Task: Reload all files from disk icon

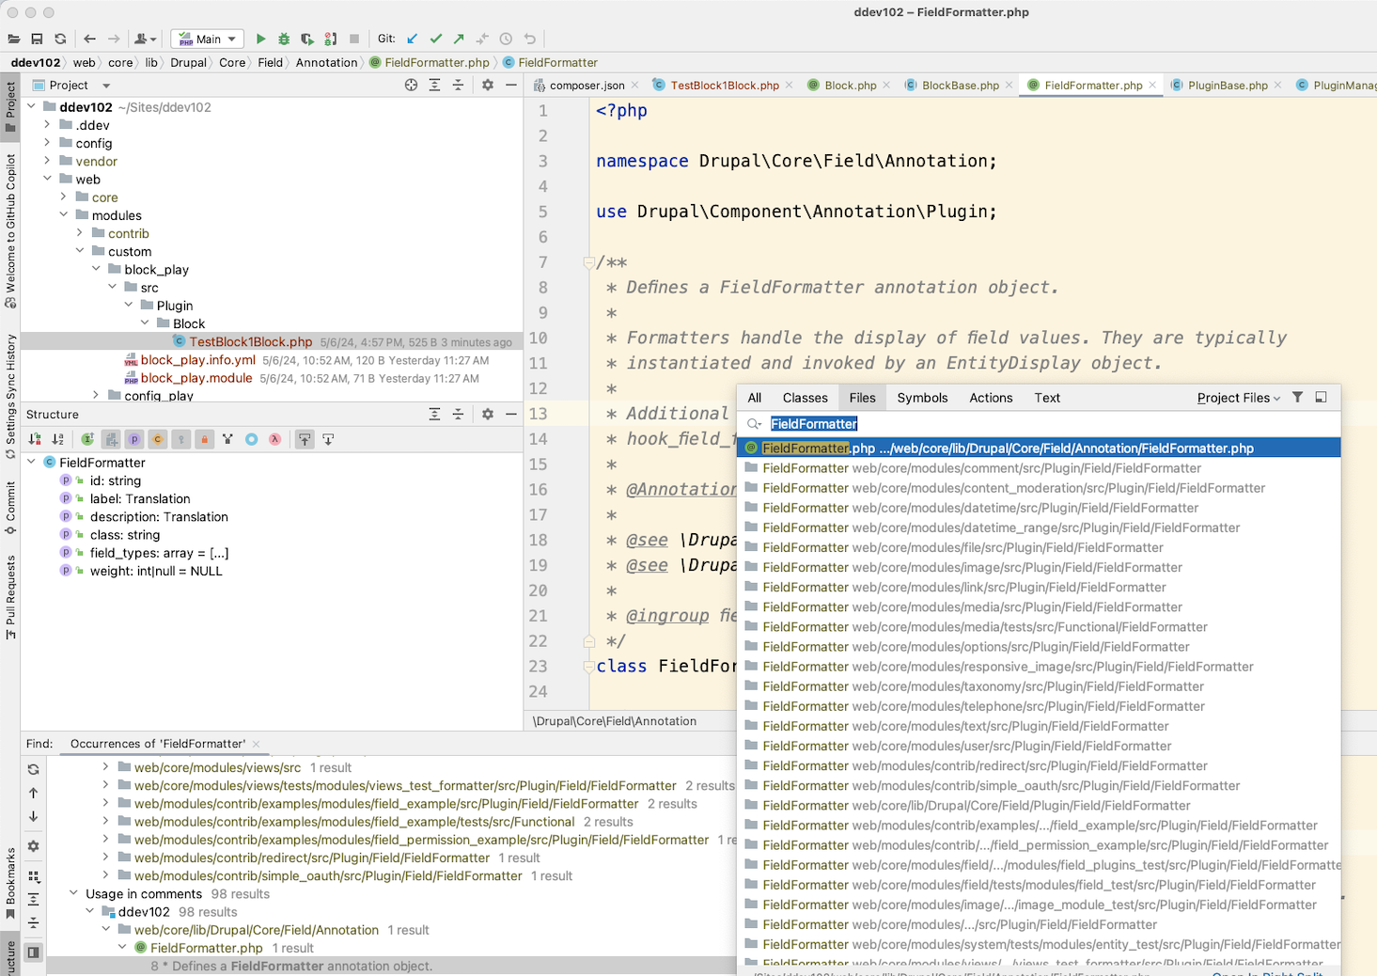Action: tap(60, 39)
